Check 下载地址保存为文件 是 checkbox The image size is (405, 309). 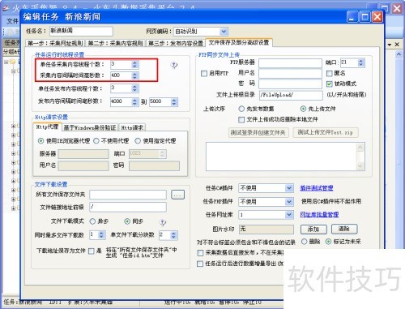[92, 251]
